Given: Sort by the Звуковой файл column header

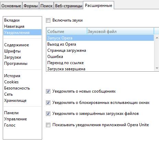Looking at the screenshot, I should pyautogui.click(x=121, y=31).
